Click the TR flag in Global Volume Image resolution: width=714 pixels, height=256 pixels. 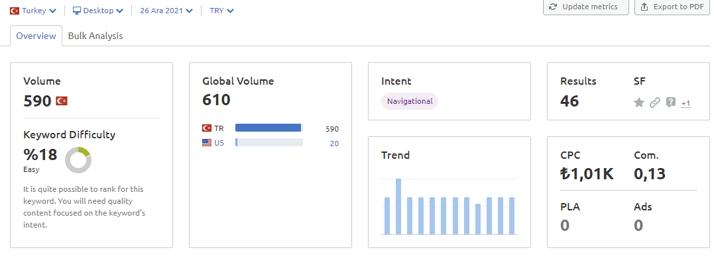click(x=207, y=128)
